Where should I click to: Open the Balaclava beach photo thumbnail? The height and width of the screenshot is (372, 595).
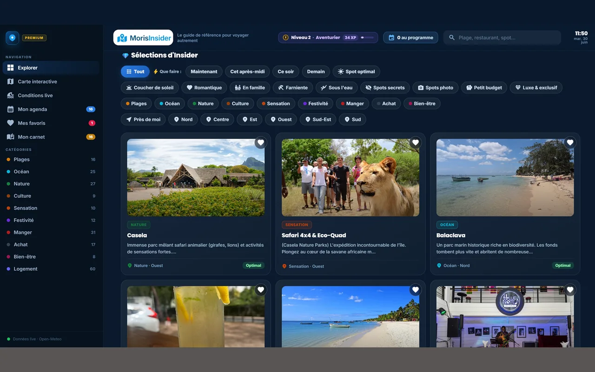coord(505,178)
